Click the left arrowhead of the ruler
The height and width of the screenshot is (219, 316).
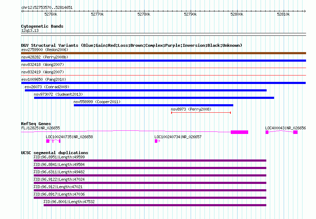[x=22, y=11]
